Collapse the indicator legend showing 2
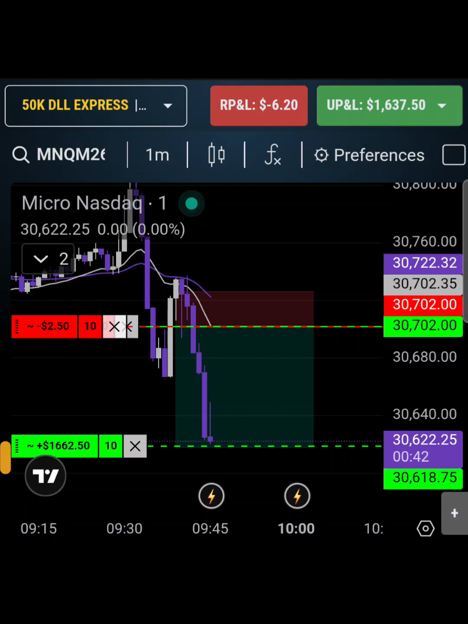Image resolution: width=468 pixels, height=624 pixels. [x=48, y=259]
